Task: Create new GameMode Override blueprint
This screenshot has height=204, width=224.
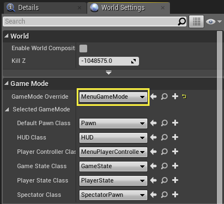Action: [175, 96]
